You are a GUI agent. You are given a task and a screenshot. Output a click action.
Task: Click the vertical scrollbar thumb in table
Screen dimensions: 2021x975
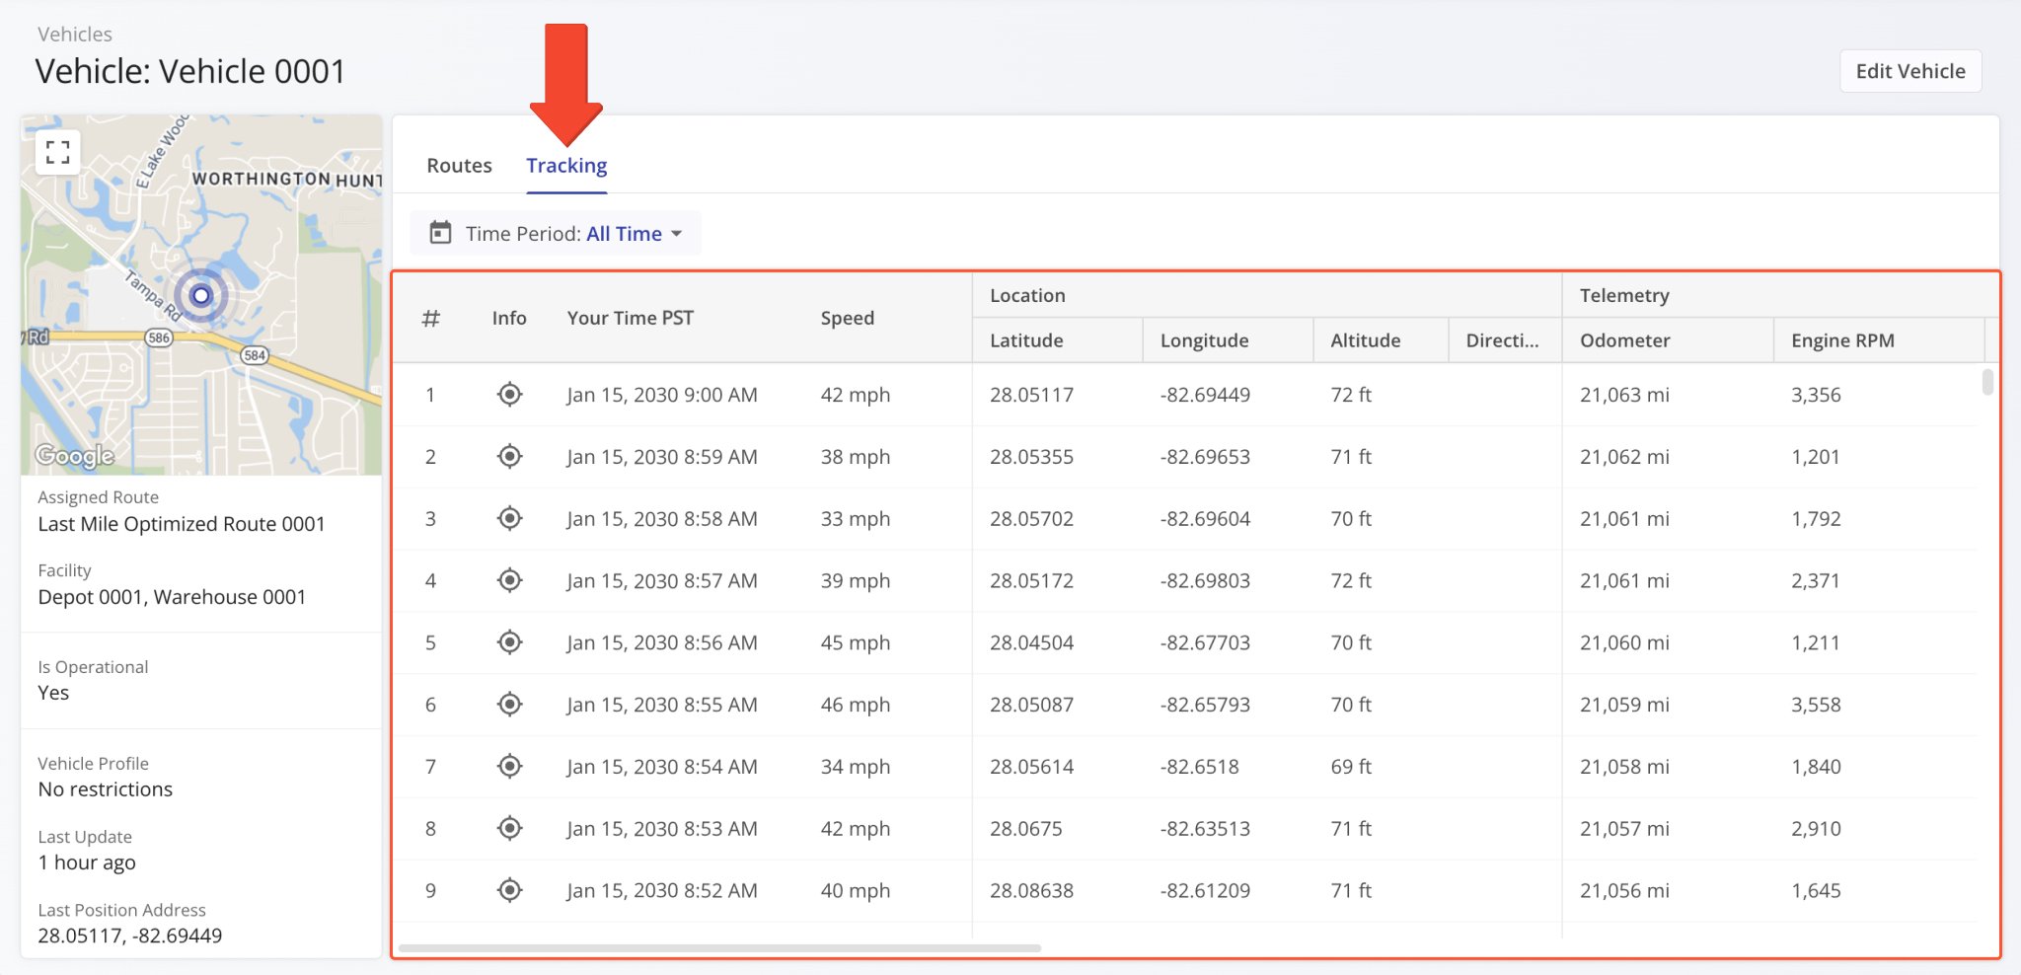[x=1987, y=382]
